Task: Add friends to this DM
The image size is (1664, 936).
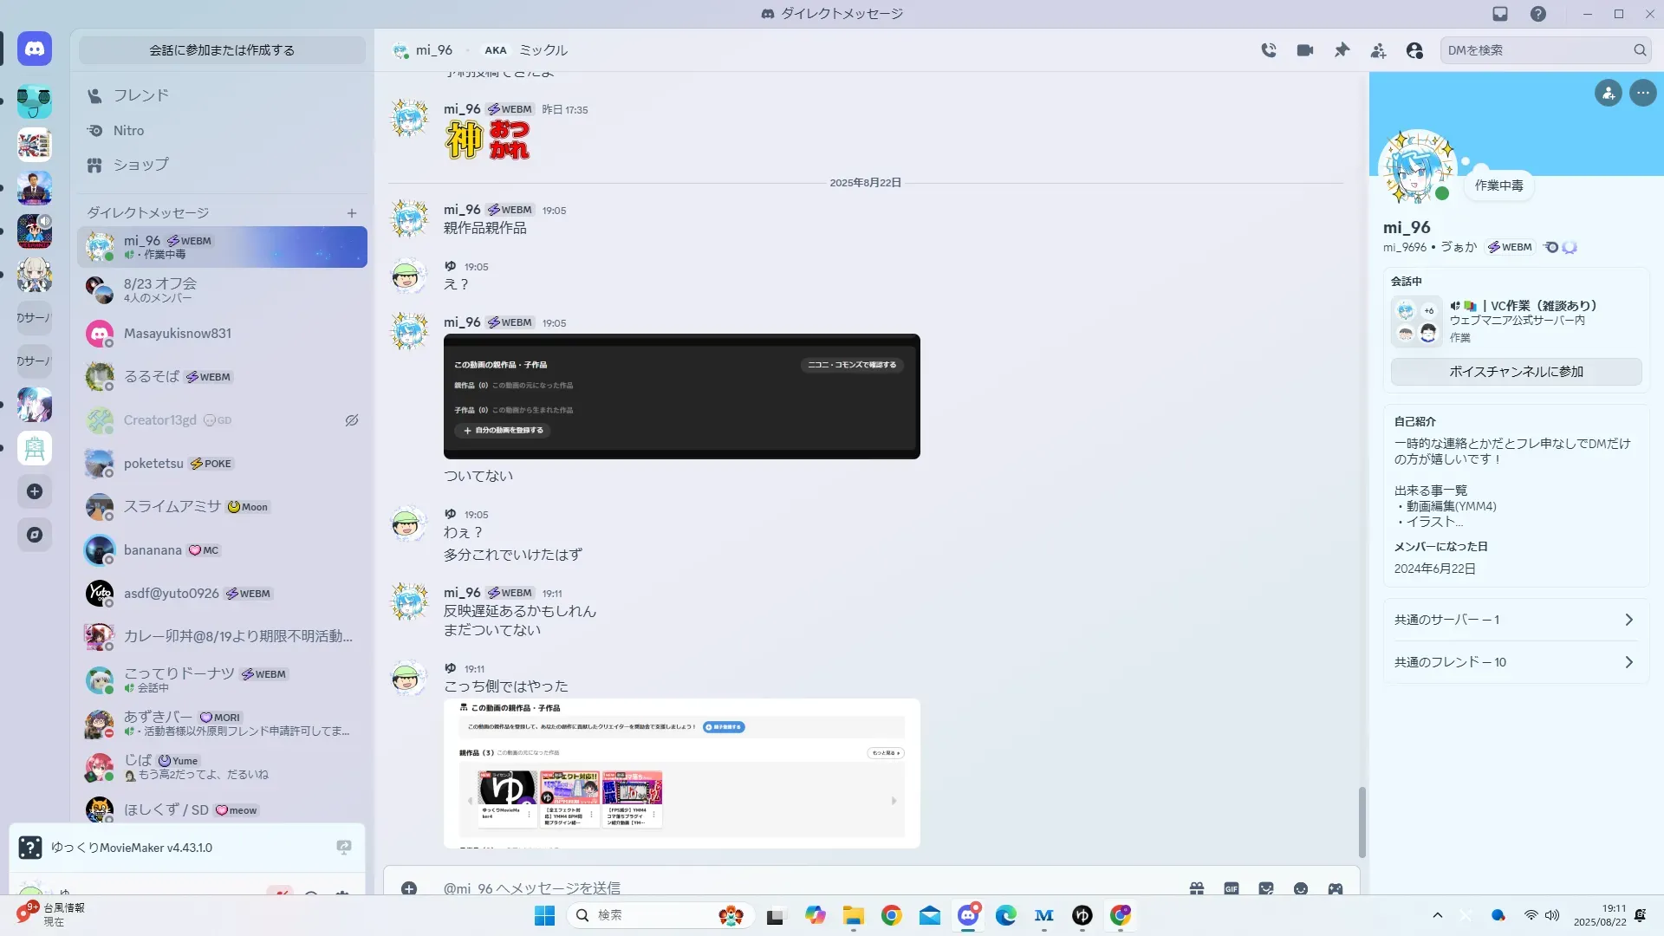Action: [1378, 50]
